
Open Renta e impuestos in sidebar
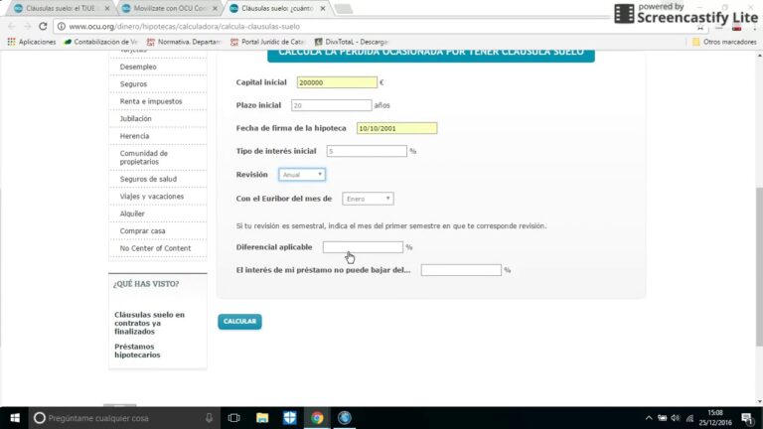pos(151,101)
